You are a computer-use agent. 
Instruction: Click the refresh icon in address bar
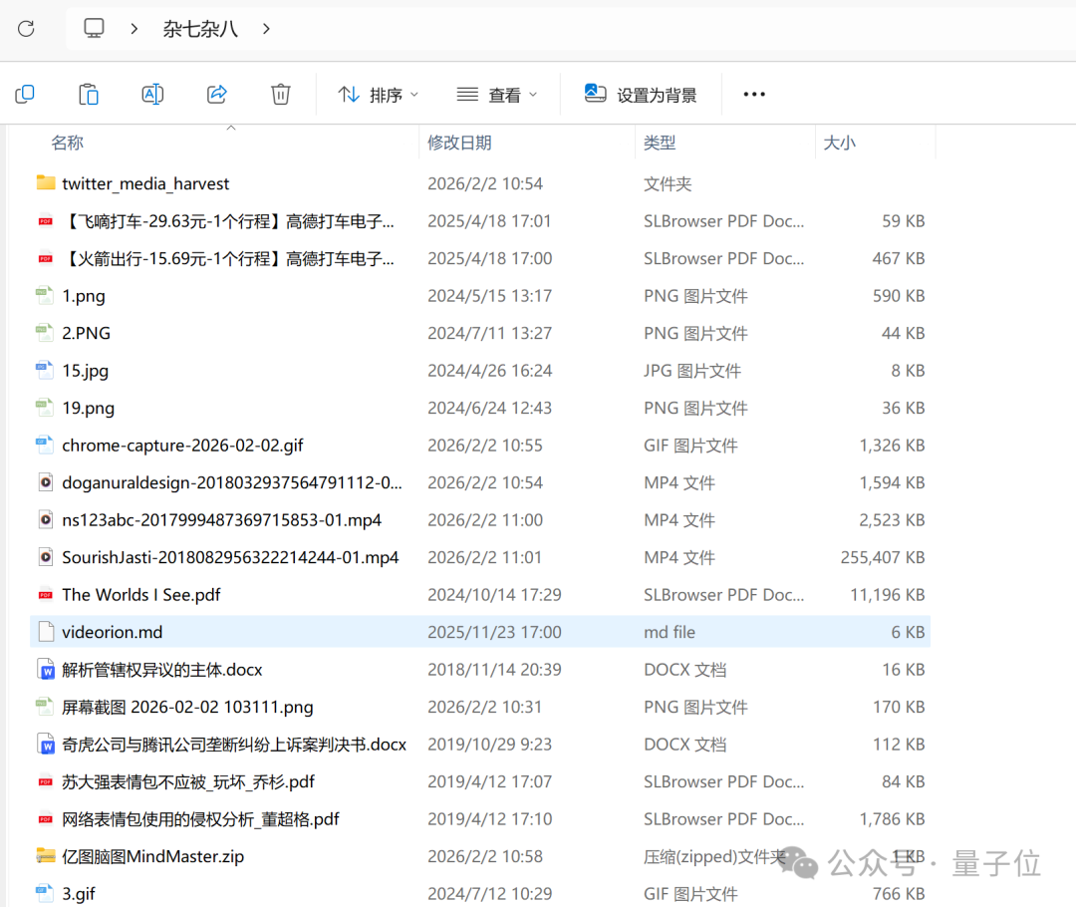26,29
